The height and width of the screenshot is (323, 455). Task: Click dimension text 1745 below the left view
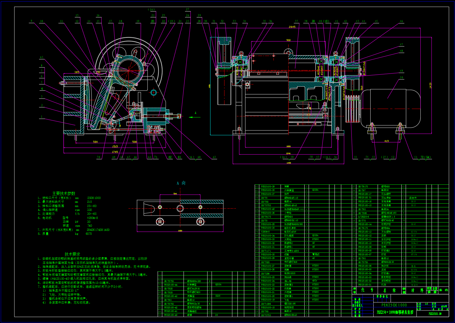tap(115, 152)
